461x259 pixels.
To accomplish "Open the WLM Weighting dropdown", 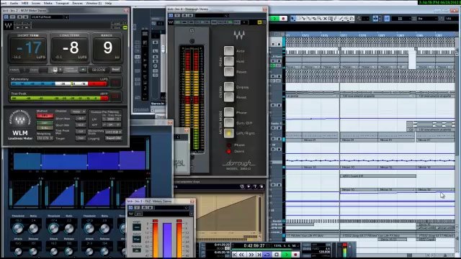I will coord(45,138).
